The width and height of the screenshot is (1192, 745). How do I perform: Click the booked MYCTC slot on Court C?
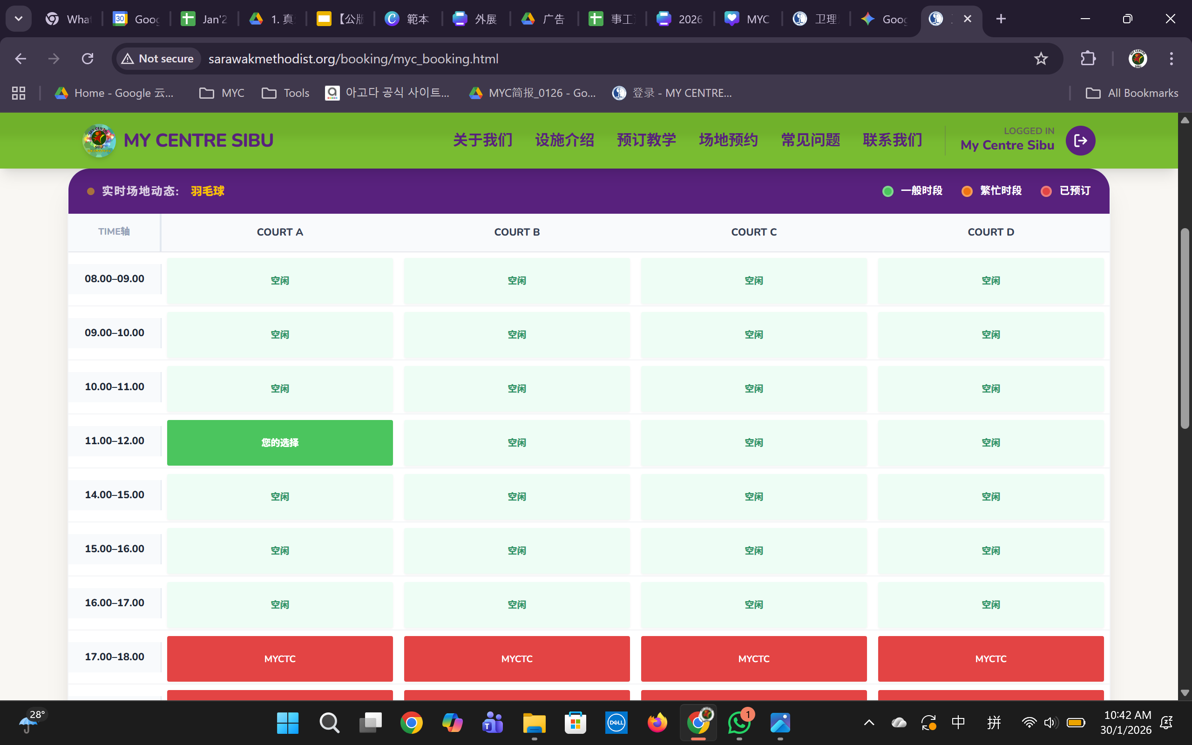click(754, 659)
